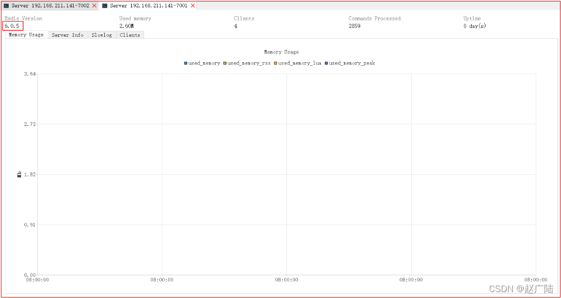The width and height of the screenshot is (561, 298).
Task: Click the Redis Version label
Action: (23, 18)
